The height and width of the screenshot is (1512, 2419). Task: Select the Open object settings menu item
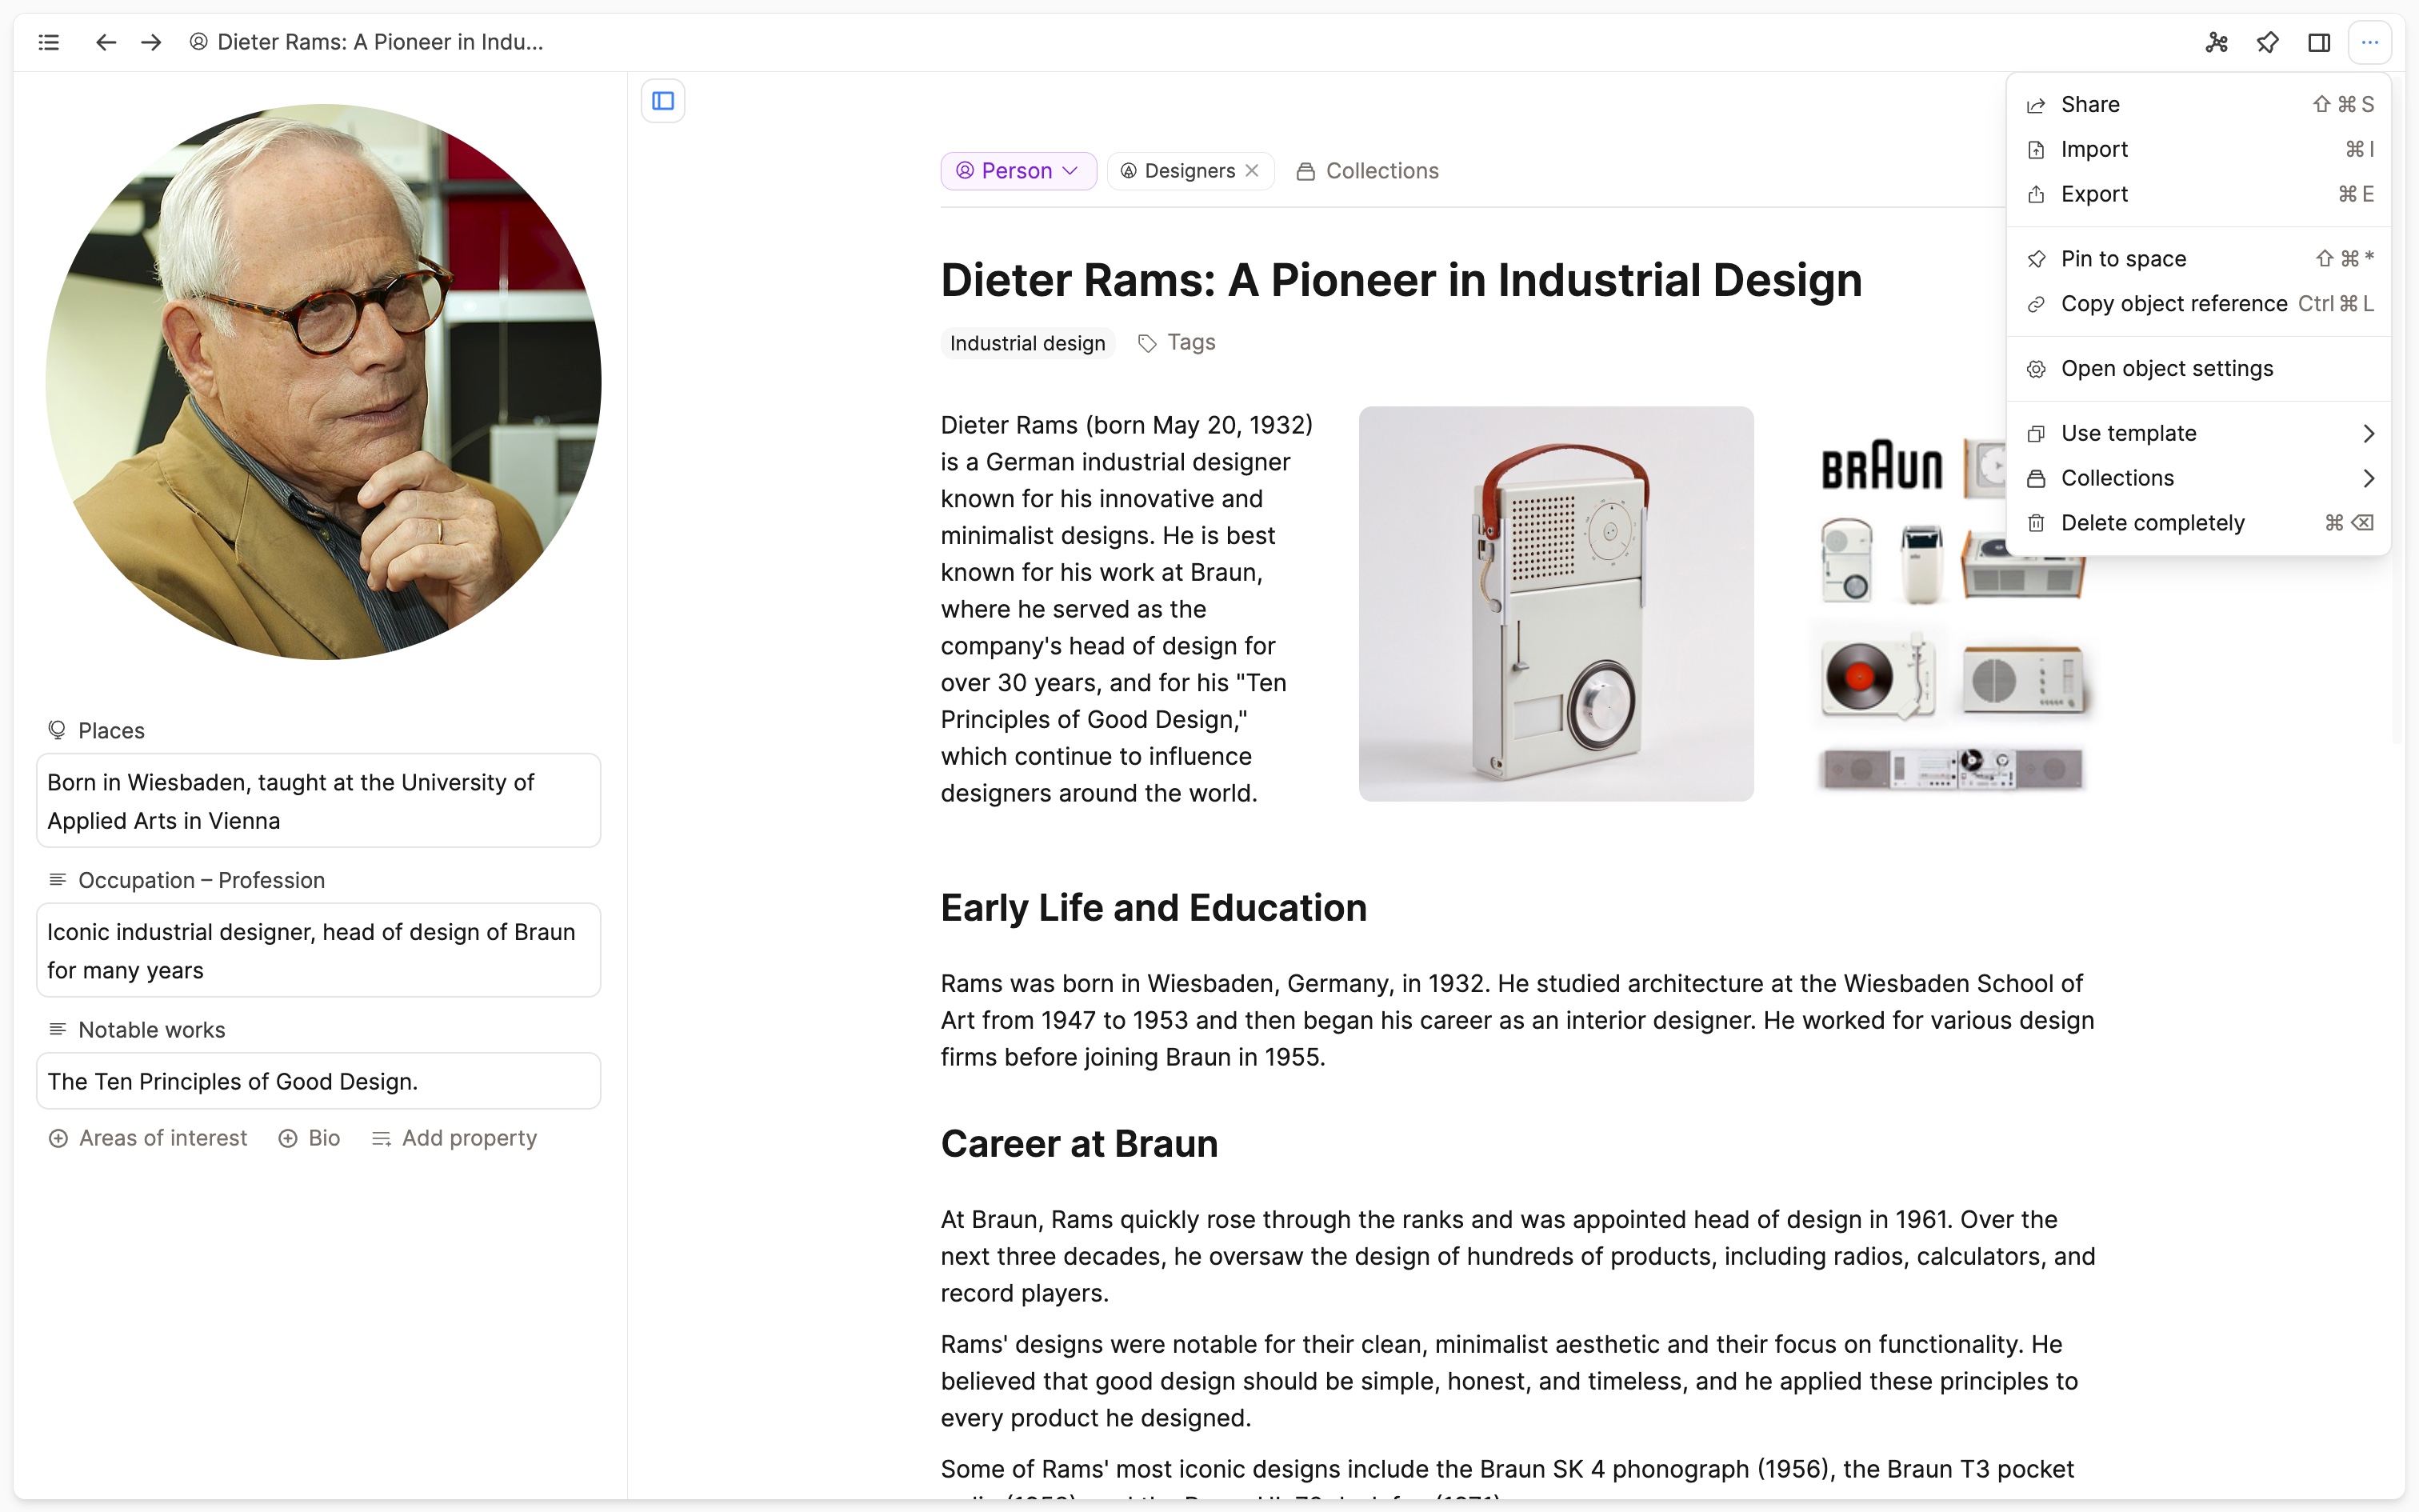pyautogui.click(x=2166, y=367)
